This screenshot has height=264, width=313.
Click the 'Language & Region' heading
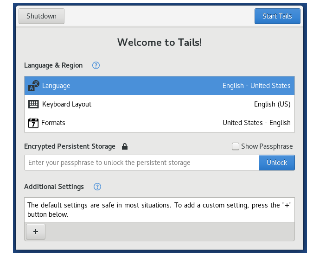coord(53,66)
